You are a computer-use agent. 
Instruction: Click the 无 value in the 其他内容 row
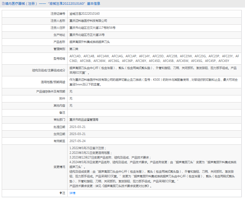tap(71, 105)
